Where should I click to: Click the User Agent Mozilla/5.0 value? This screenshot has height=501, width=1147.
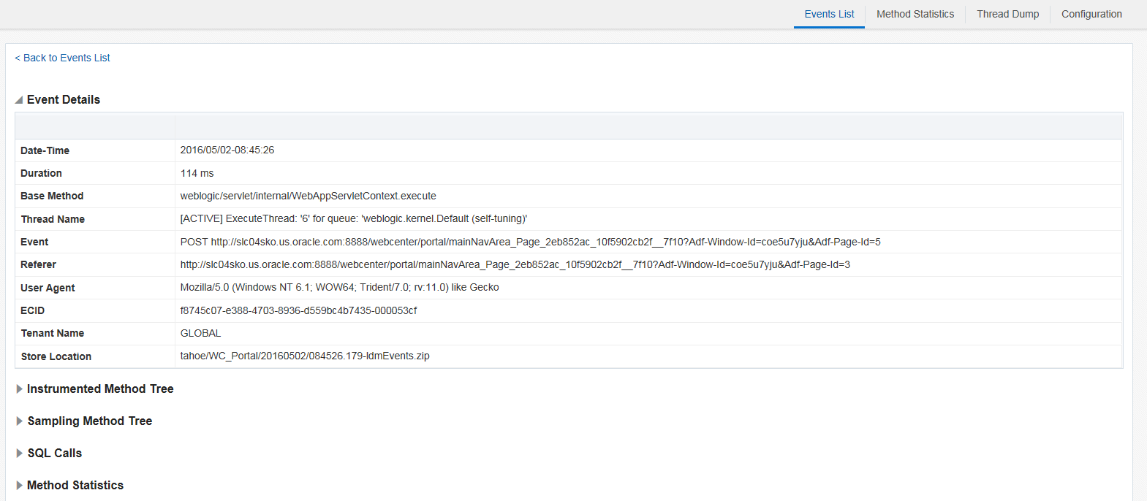(x=340, y=287)
